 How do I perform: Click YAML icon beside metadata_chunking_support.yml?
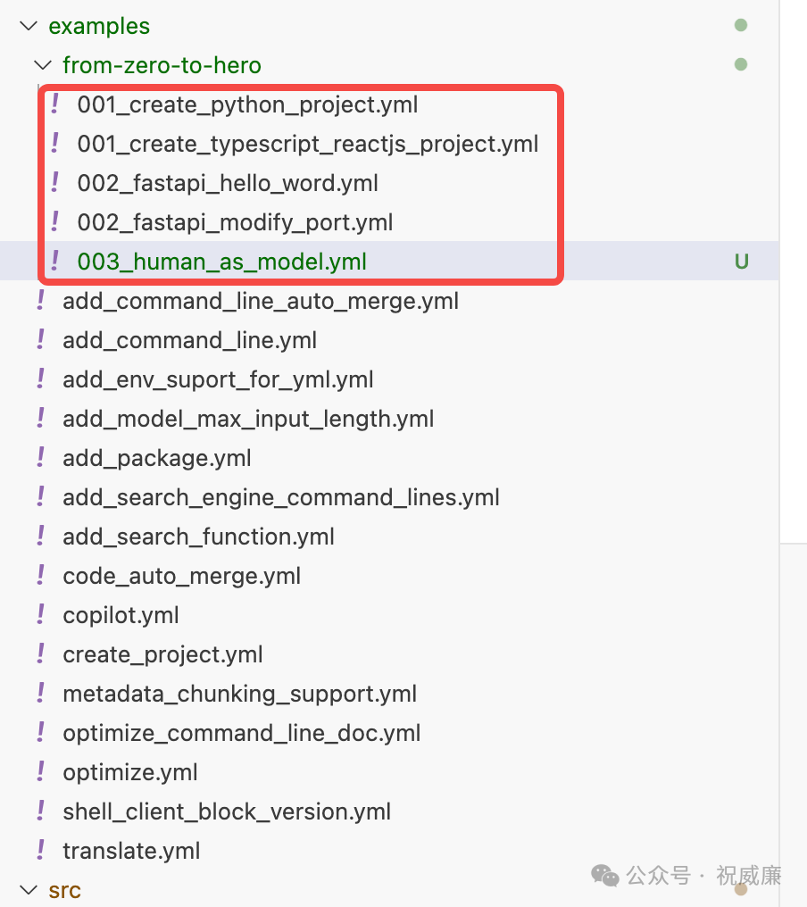[x=40, y=694]
